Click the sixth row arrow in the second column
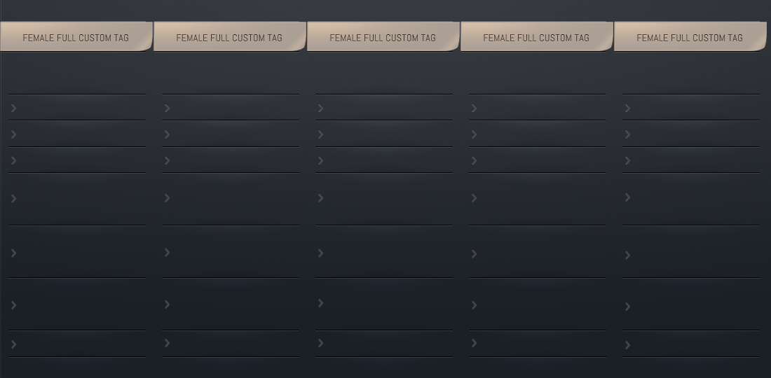 coord(168,304)
